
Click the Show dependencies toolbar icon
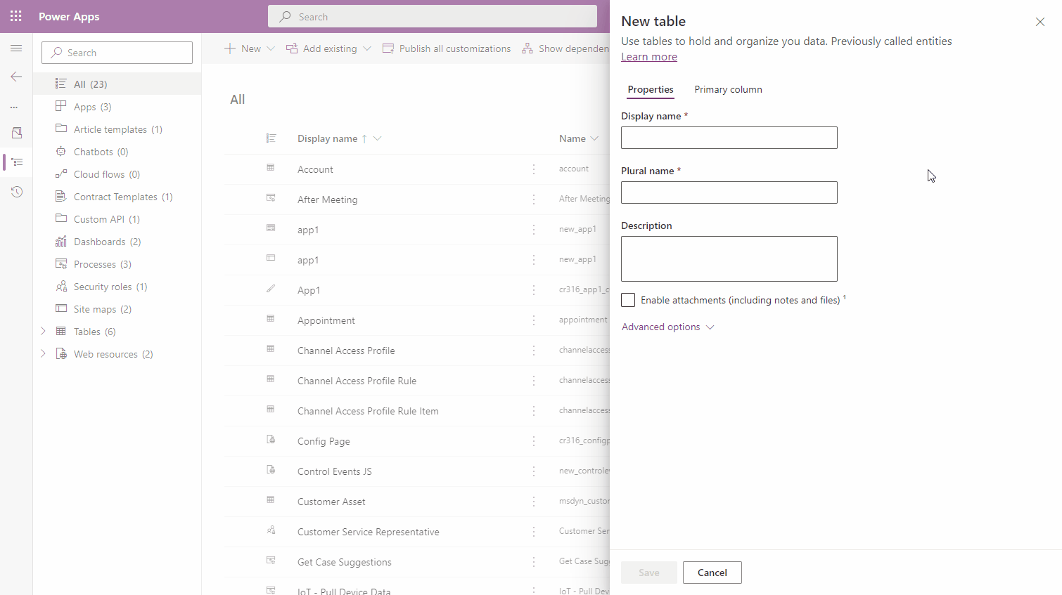(527, 48)
